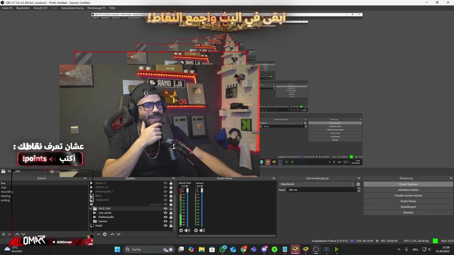Toggle the lock on Bild 6 source
This screenshot has height=255, width=454.
tap(171, 196)
